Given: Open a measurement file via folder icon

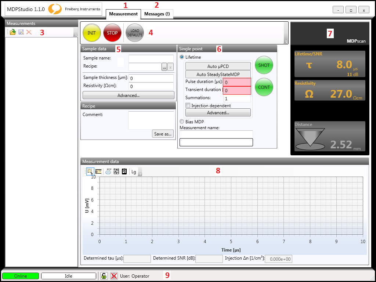Looking at the screenshot, I should coord(13,32).
